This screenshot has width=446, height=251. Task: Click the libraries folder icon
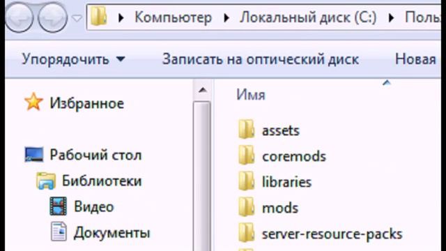click(246, 181)
